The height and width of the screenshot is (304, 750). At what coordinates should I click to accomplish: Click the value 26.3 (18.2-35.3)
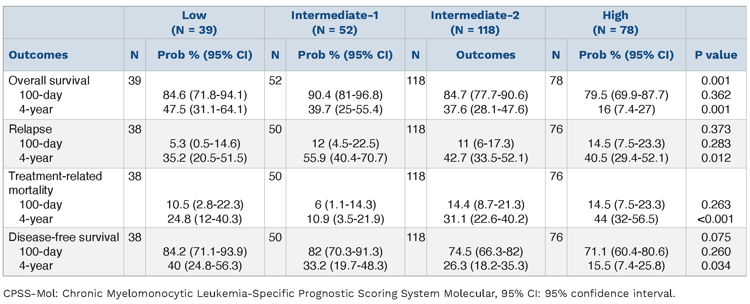(x=486, y=266)
